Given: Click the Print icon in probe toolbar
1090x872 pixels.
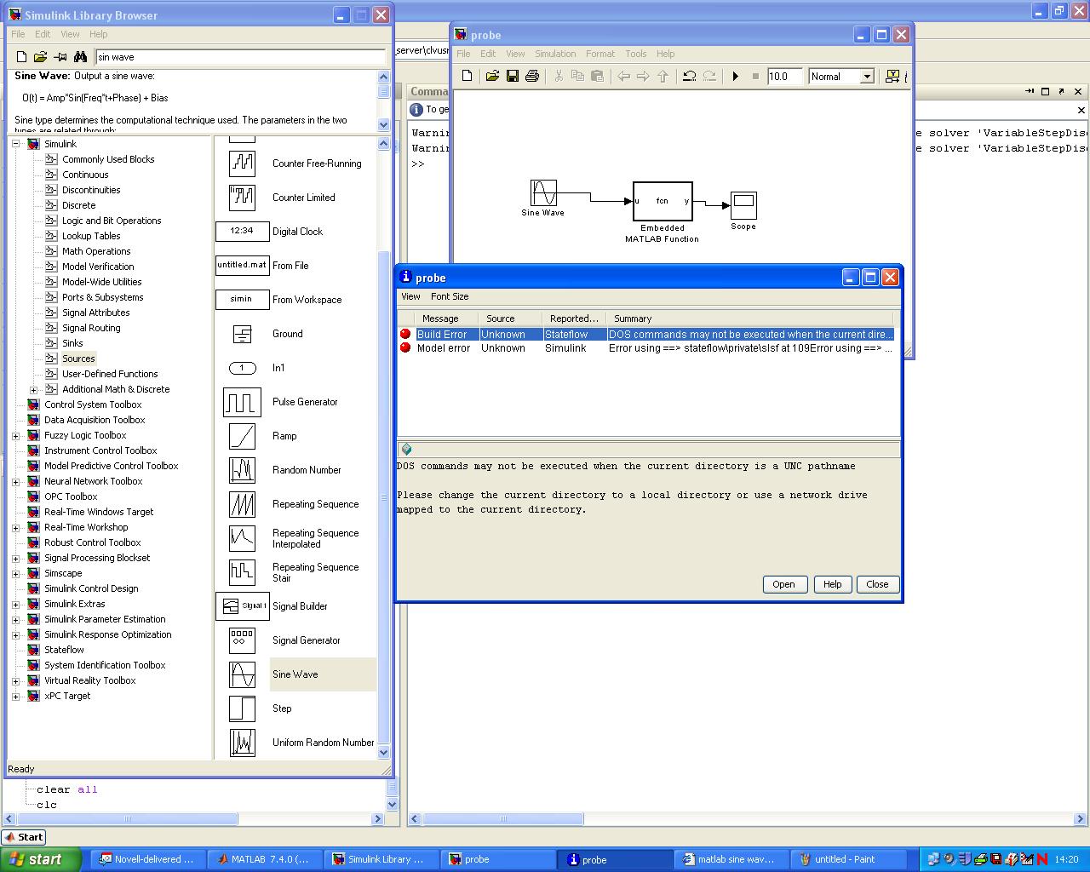Looking at the screenshot, I should pyautogui.click(x=532, y=77).
